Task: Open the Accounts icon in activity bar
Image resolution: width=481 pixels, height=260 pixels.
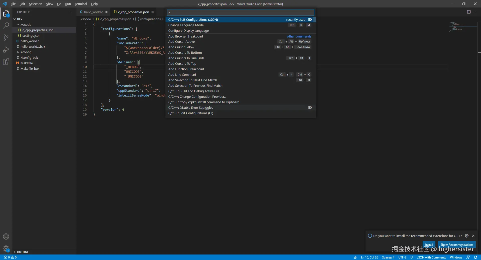Action: click(x=6, y=236)
